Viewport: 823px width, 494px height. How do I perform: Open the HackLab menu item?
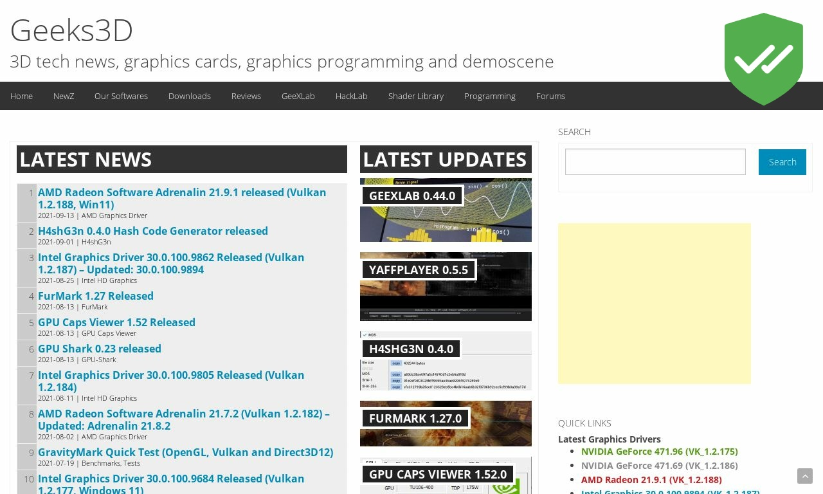click(x=352, y=96)
